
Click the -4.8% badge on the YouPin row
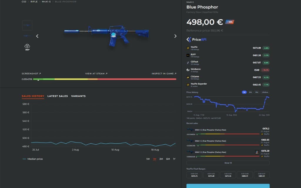tap(266, 48)
